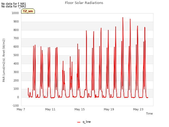Click the 300 y-axis tick label
This screenshot has width=169, height=127.
tap(16, 72)
